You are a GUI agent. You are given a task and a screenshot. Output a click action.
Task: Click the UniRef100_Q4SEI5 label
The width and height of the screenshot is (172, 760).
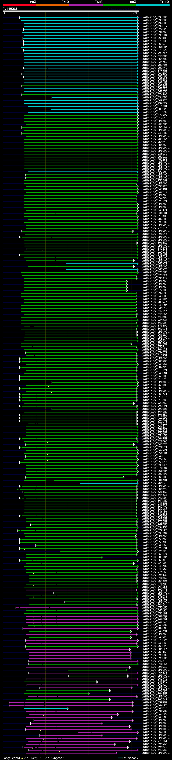pyautogui.click(x=154, y=708)
